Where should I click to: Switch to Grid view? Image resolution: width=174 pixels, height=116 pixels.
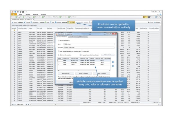[145, 17]
